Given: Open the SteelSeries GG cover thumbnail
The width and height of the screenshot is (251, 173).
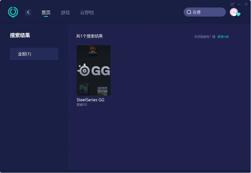Looking at the screenshot, I should (x=94, y=70).
